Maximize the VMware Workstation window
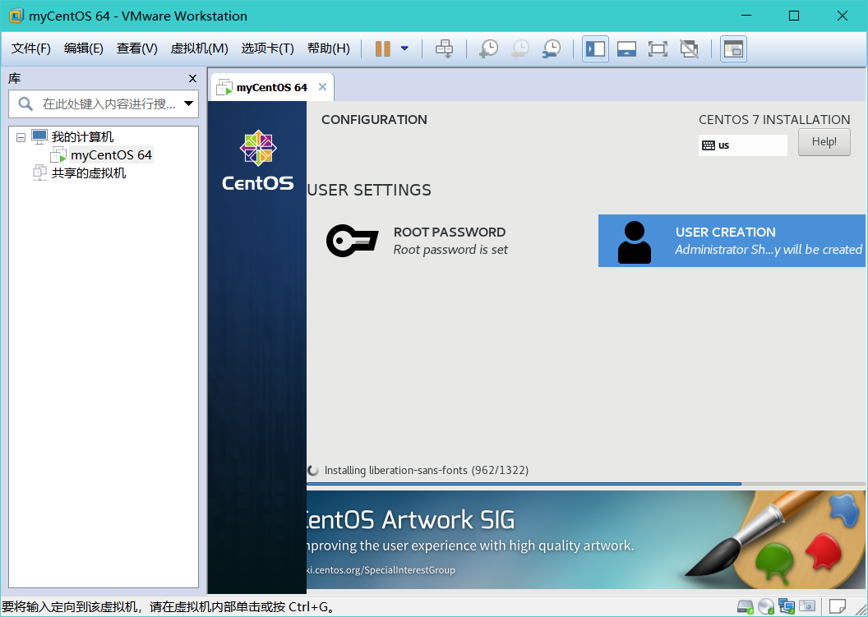Image resolution: width=868 pixels, height=617 pixels. tap(794, 16)
